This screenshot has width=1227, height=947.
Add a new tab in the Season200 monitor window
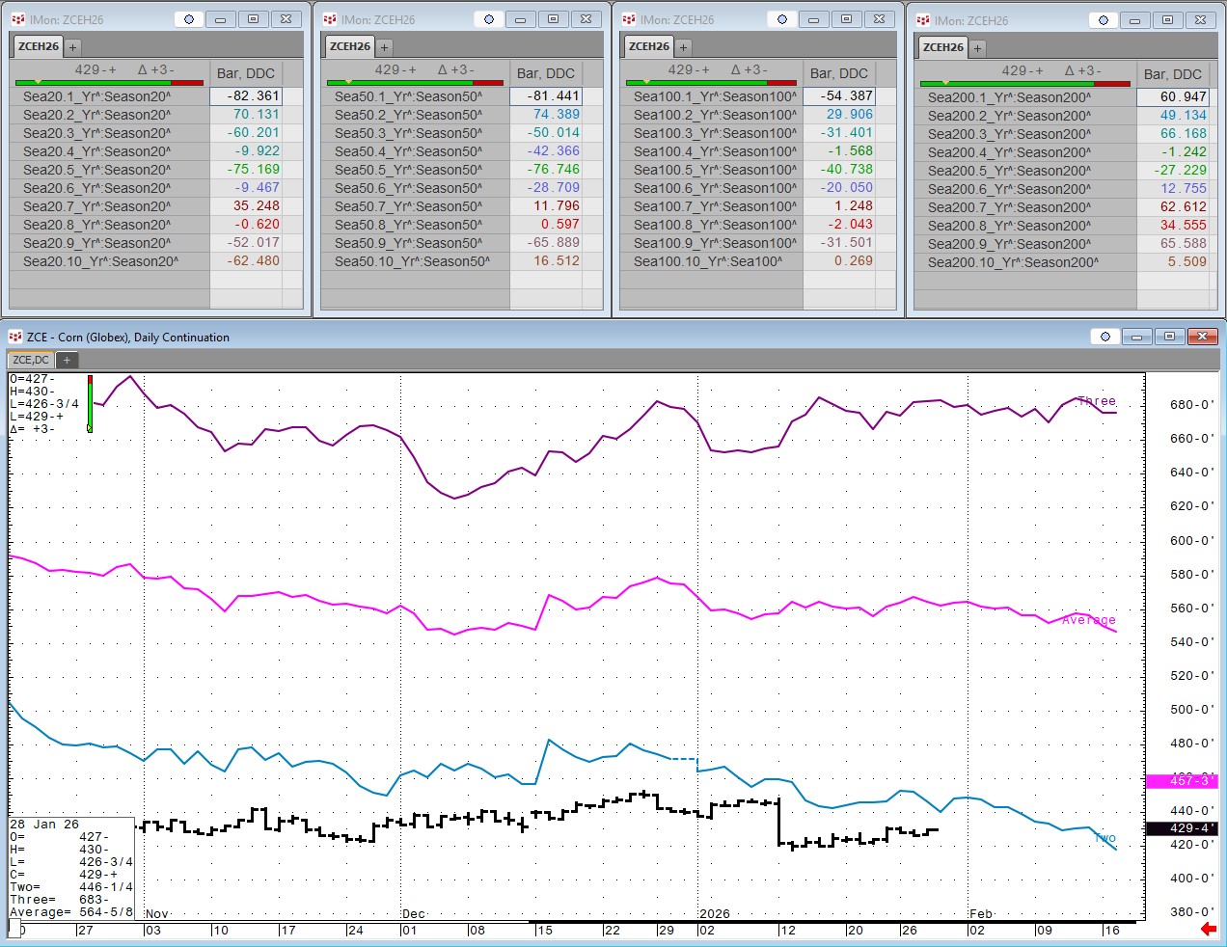tap(977, 48)
